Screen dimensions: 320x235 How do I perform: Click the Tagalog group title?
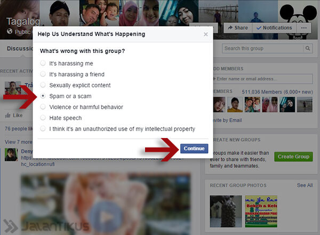23,21
